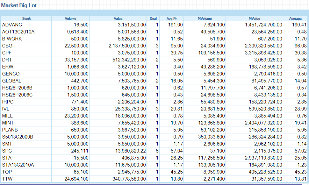Image resolution: width=309 pixels, height=185 pixels.
Task: Select the MINT stock row
Action: pos(8,123)
